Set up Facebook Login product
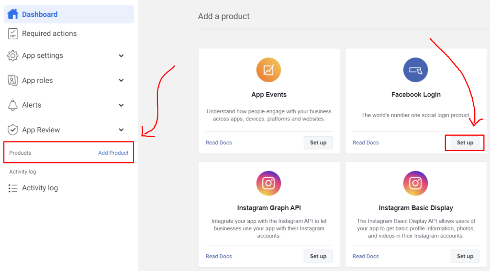Image resolution: width=490 pixels, height=271 pixels. (x=465, y=143)
